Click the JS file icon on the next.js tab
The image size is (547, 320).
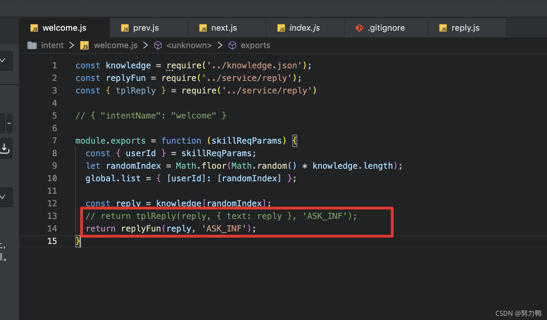tap(203, 28)
